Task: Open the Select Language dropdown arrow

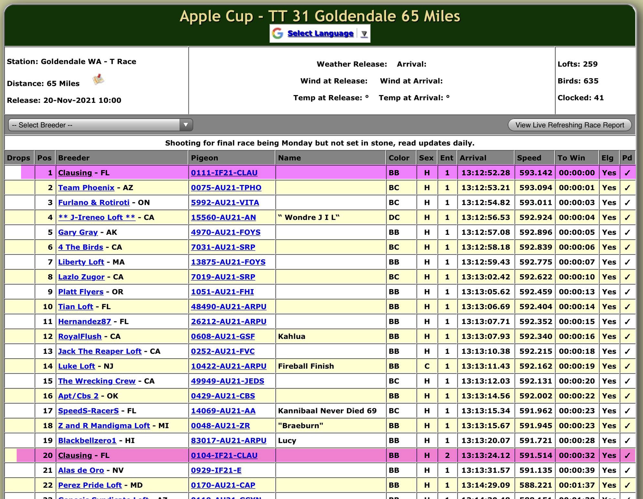Action: (364, 34)
